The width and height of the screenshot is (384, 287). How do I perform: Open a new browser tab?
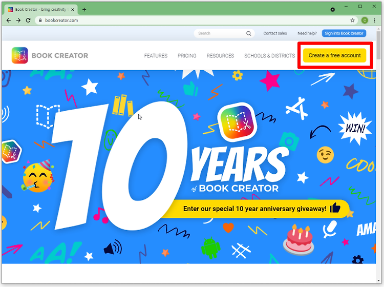pyautogui.click(x=84, y=10)
